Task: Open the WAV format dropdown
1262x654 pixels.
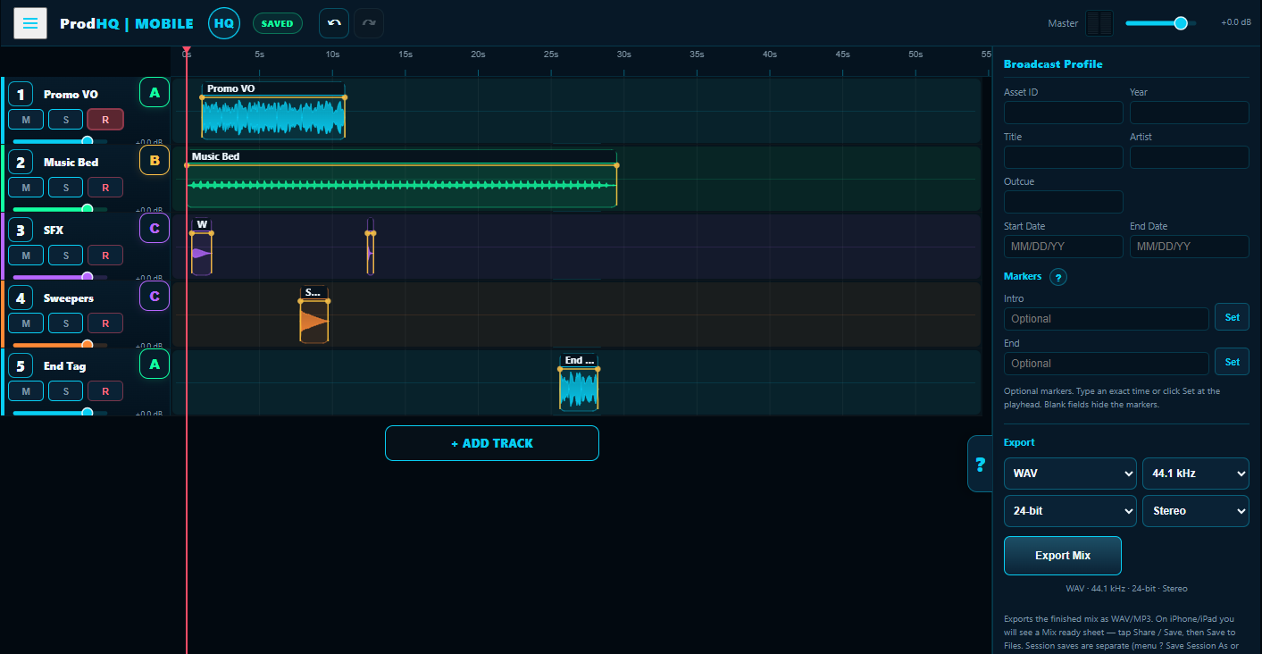Action: [x=1070, y=474]
